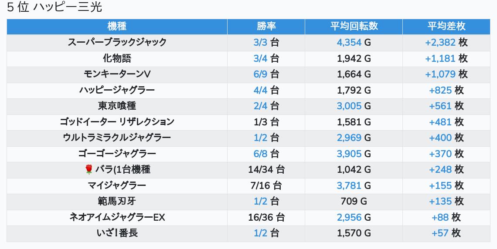Open the スーパーブラックジャック row
Screen dimensions: 497x249
pyautogui.click(x=117, y=43)
